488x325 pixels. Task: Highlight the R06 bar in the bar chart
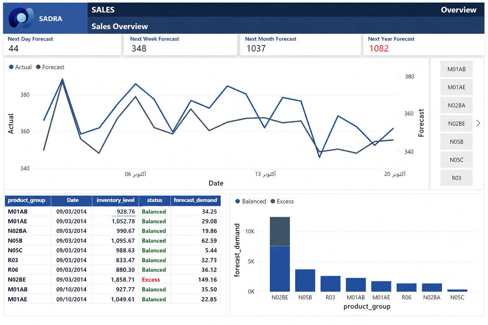tap(406, 288)
